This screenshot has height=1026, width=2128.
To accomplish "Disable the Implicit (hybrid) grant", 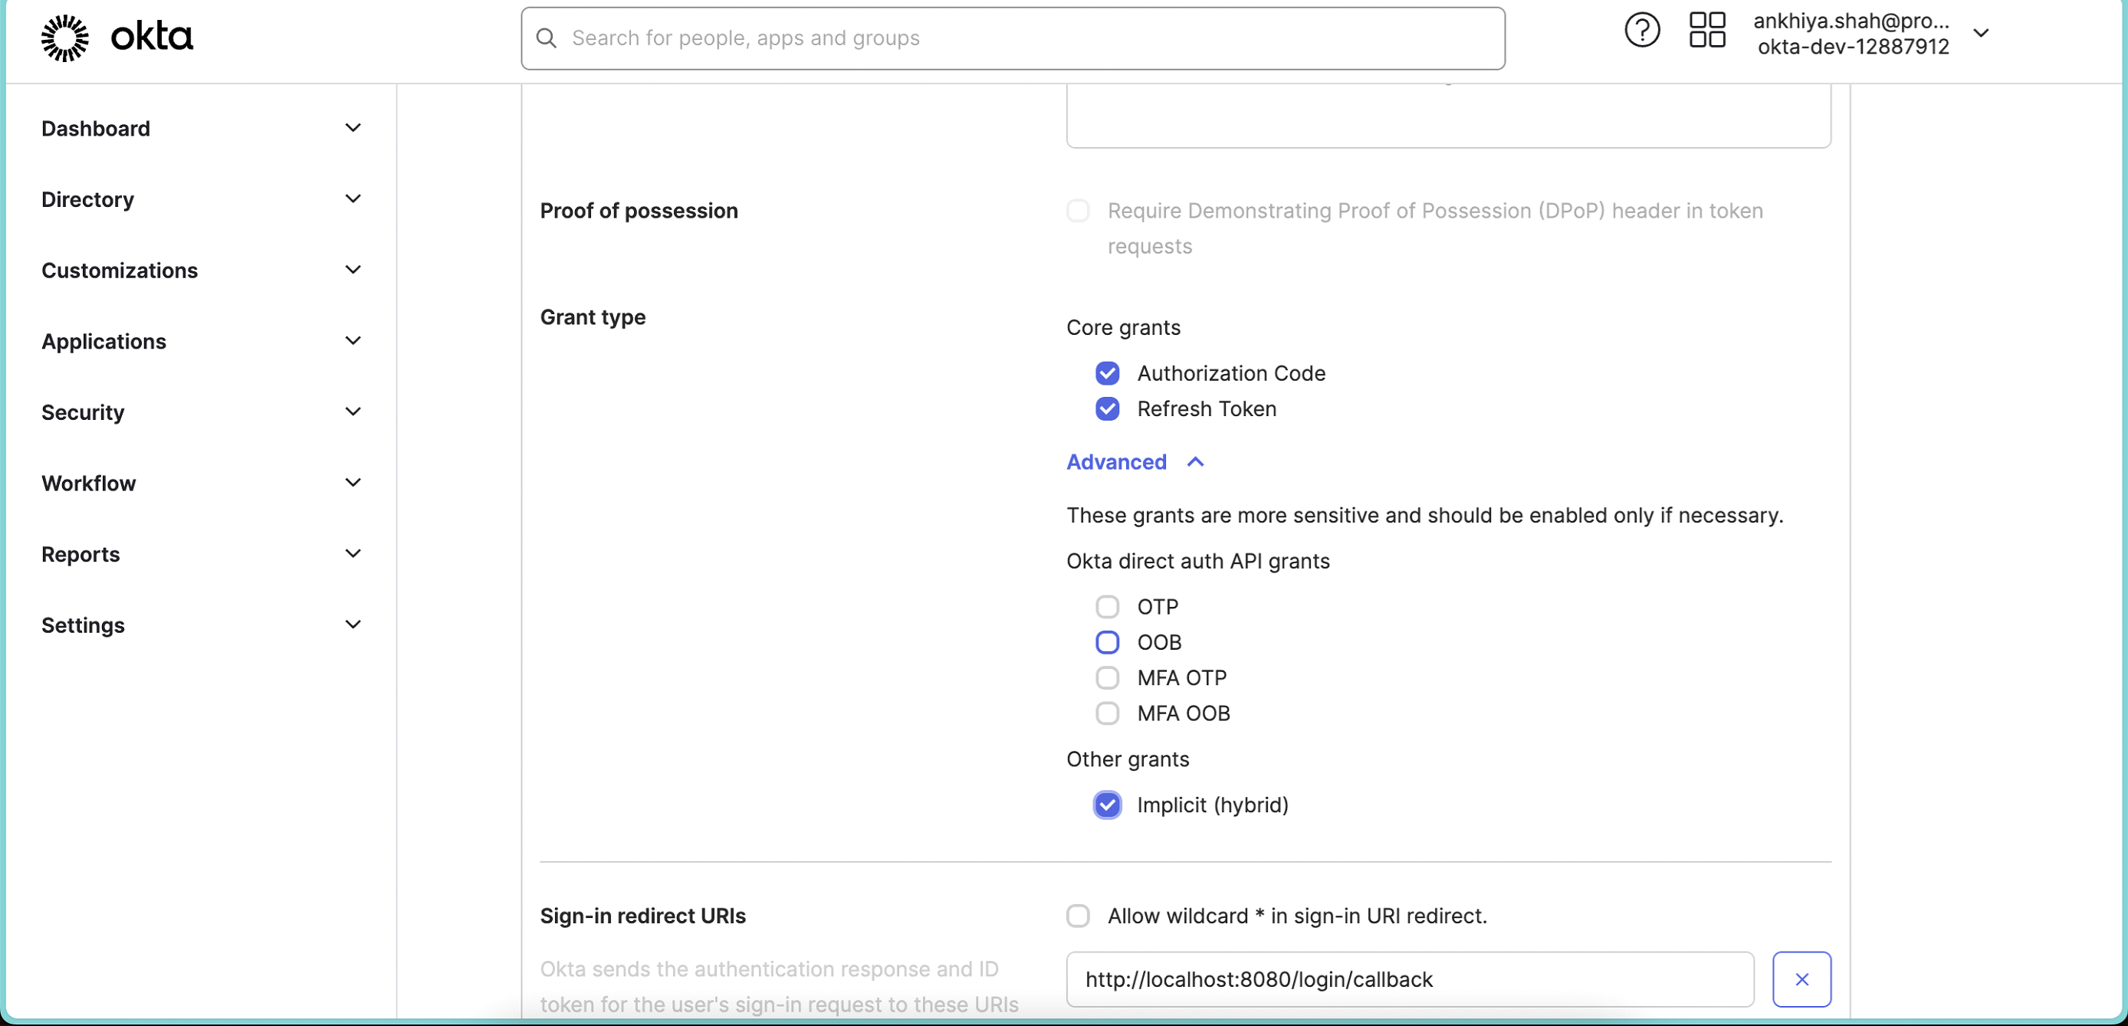I will point(1107,805).
